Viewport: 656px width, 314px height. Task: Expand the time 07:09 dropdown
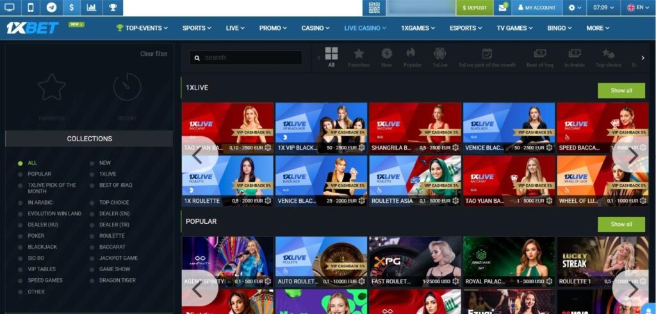pos(604,8)
